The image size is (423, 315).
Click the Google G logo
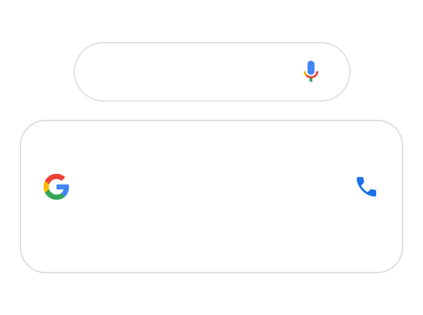(x=57, y=186)
